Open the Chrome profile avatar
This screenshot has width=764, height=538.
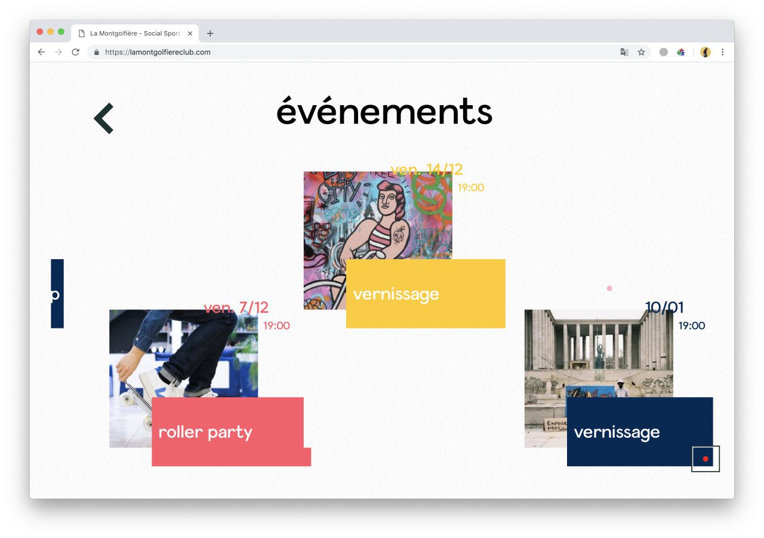pos(706,52)
